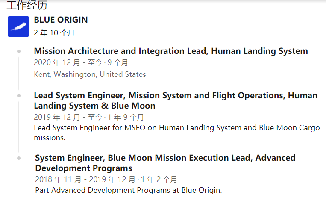Click the Blue Origin feather logo
Image resolution: width=326 pixels, height=200 pixels.
(18, 26)
